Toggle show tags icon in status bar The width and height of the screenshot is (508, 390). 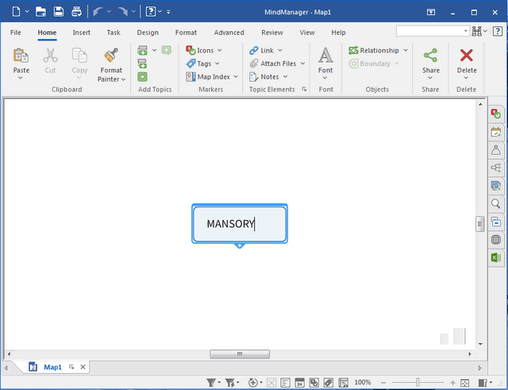327,383
